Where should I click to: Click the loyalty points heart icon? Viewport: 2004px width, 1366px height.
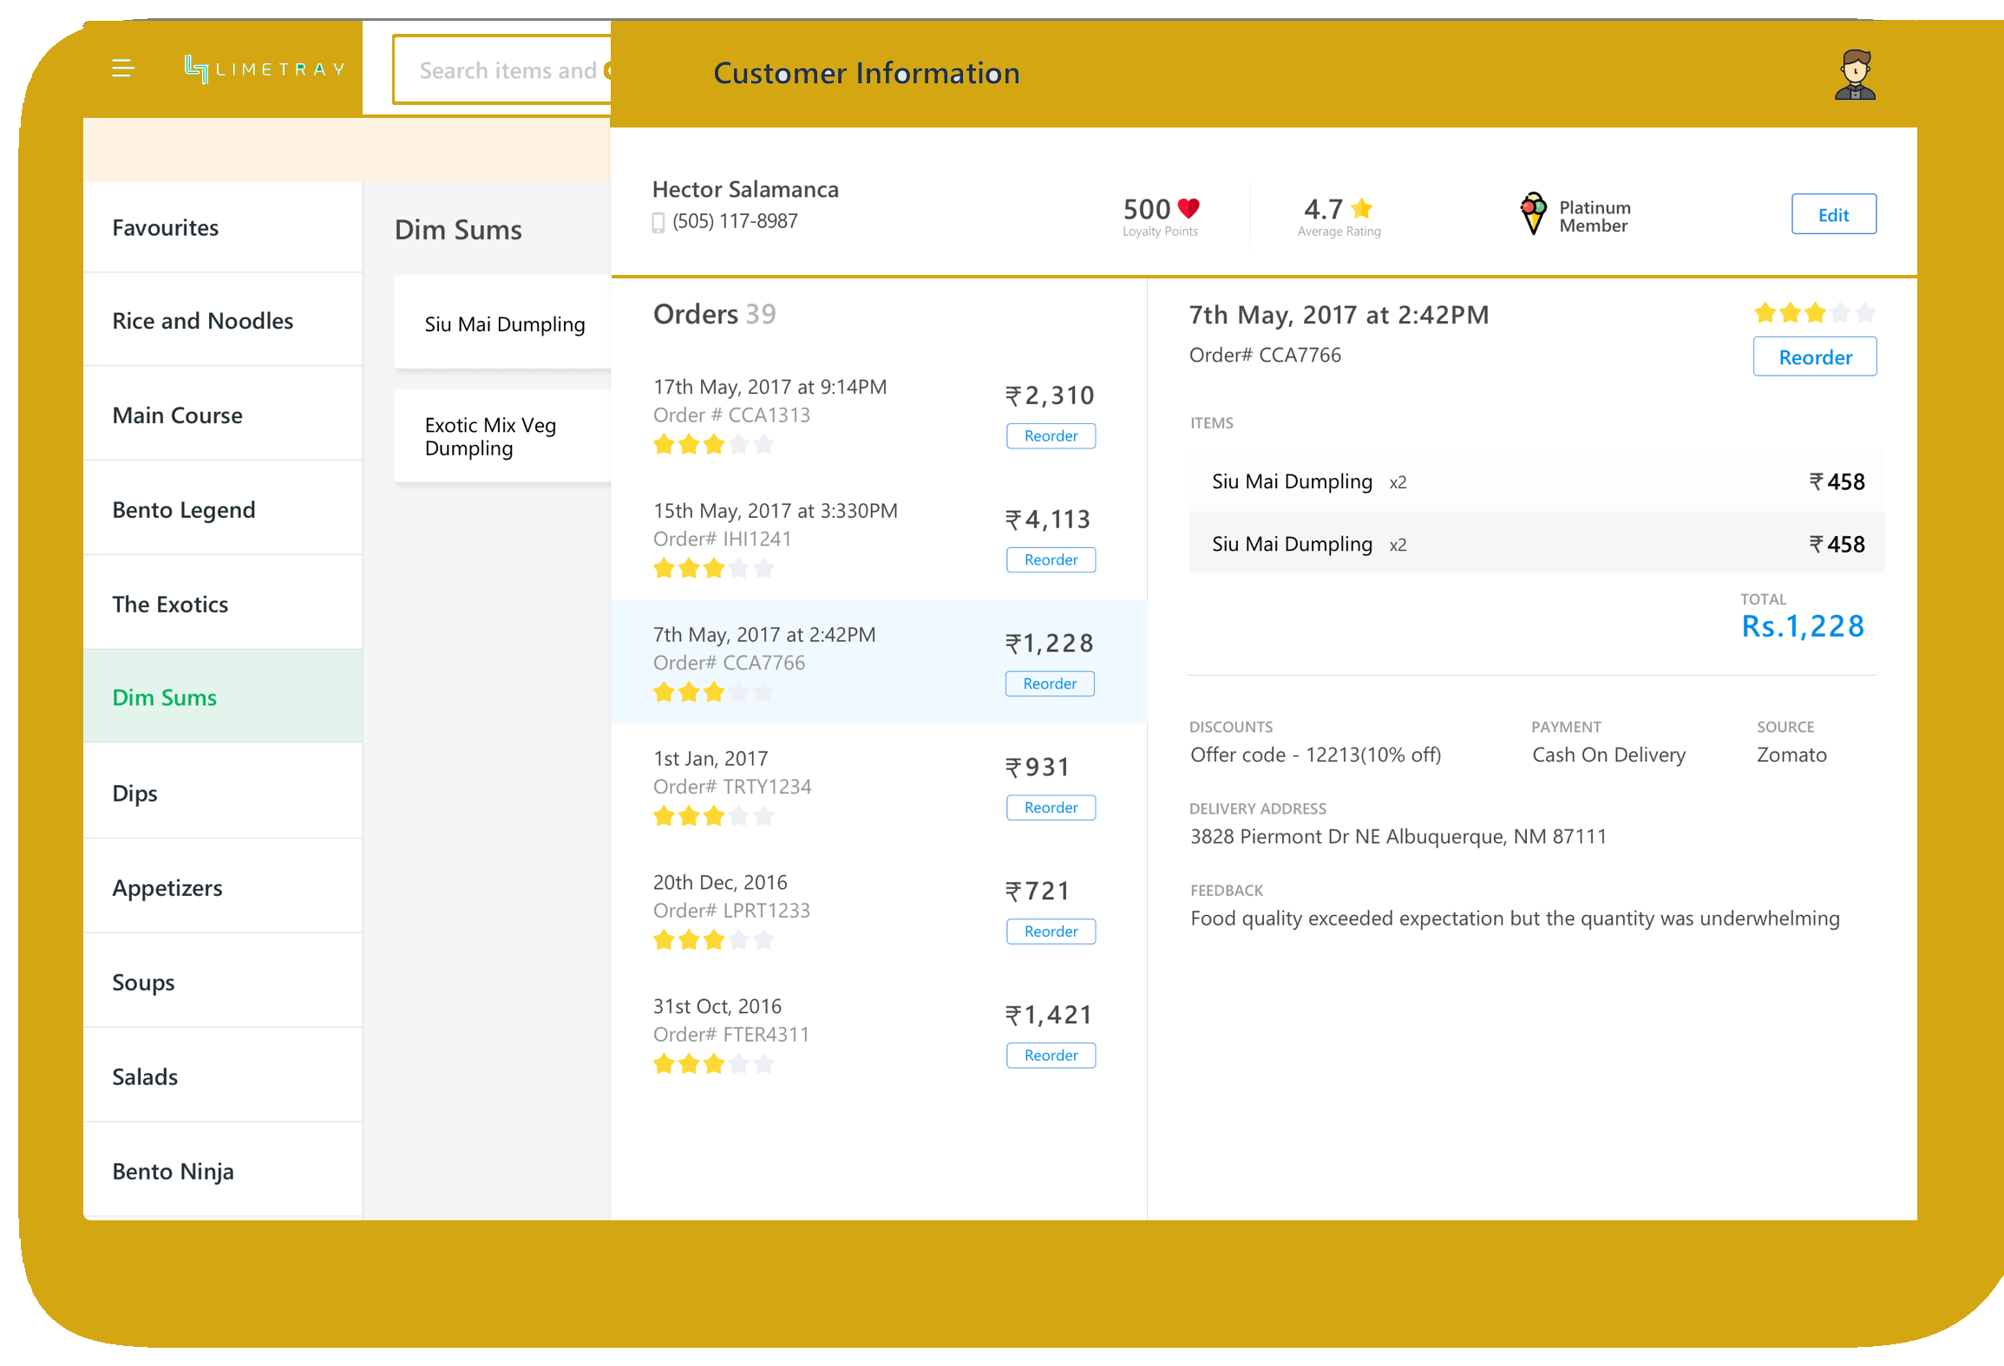point(1189,208)
